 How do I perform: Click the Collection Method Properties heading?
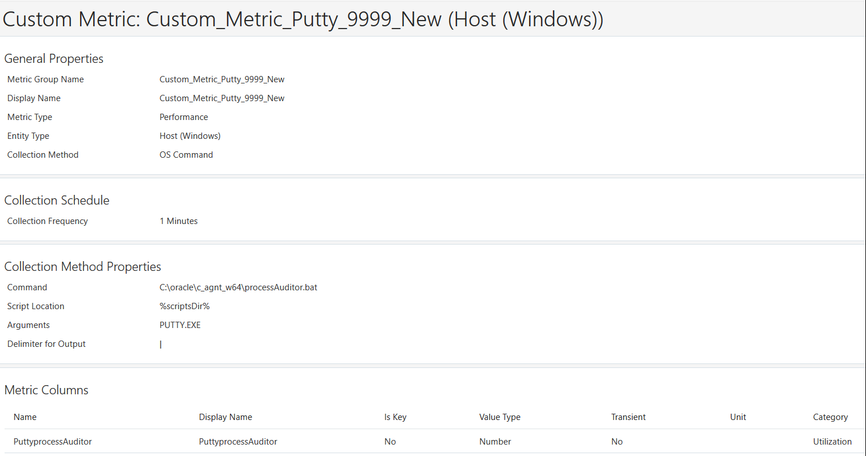[82, 267]
